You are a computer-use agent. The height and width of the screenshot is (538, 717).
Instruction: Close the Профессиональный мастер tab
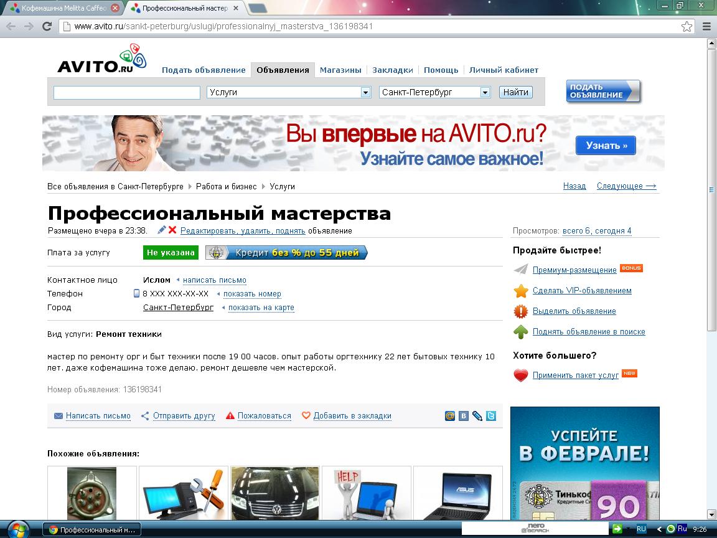coord(235,8)
